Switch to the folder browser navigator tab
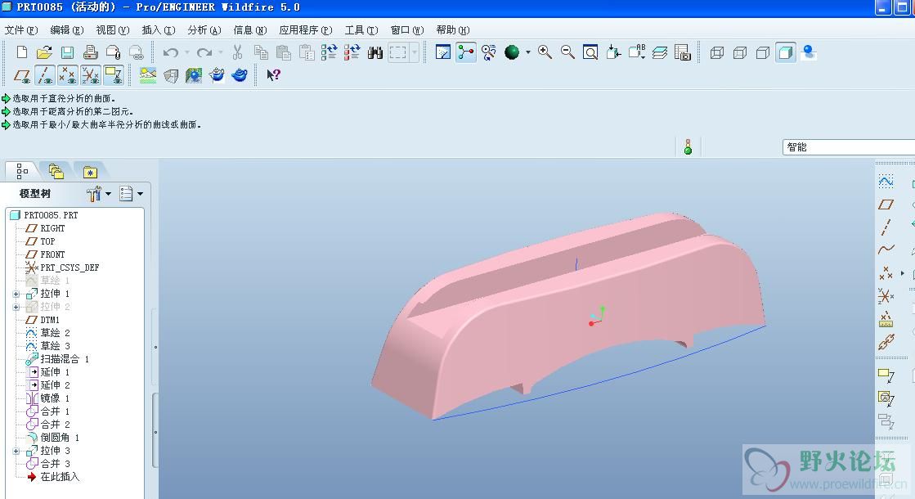915x499 pixels. click(56, 171)
